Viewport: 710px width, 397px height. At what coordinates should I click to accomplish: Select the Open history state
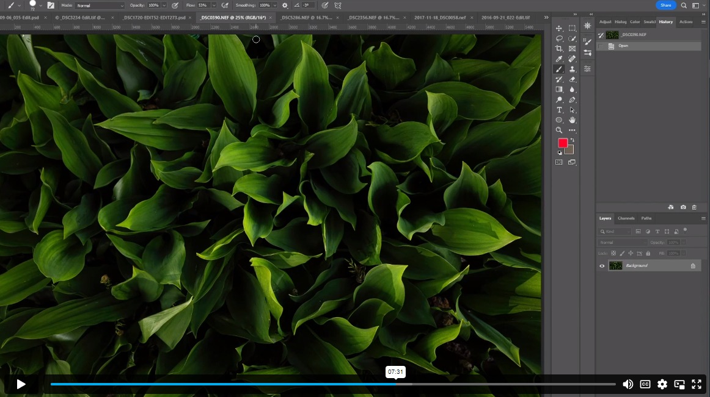pyautogui.click(x=623, y=46)
